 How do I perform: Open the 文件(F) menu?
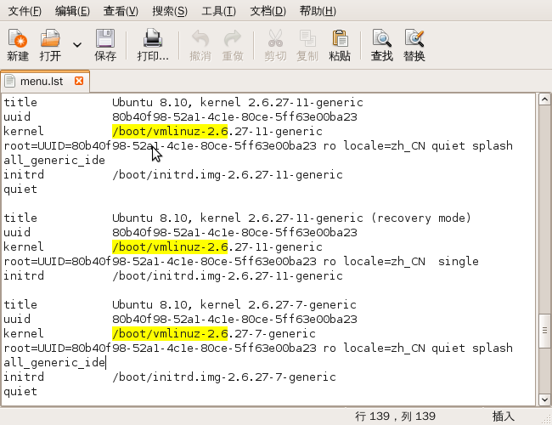[25, 11]
